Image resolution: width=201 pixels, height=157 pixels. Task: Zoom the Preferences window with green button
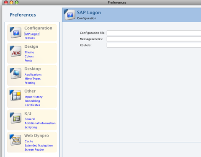[x=17, y=2]
